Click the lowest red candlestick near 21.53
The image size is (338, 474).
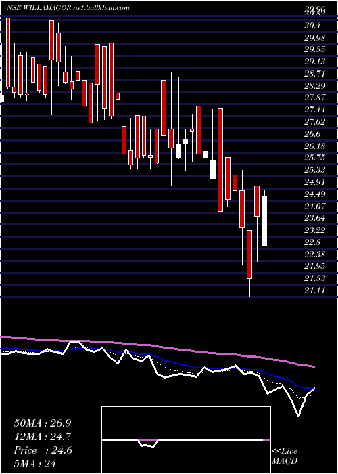click(x=249, y=255)
